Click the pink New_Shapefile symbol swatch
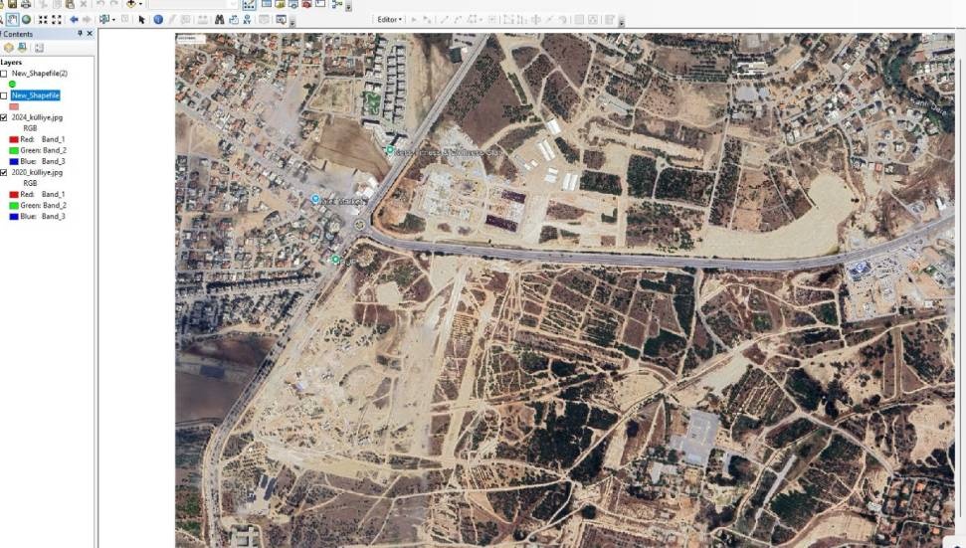966x548 pixels. (x=14, y=106)
